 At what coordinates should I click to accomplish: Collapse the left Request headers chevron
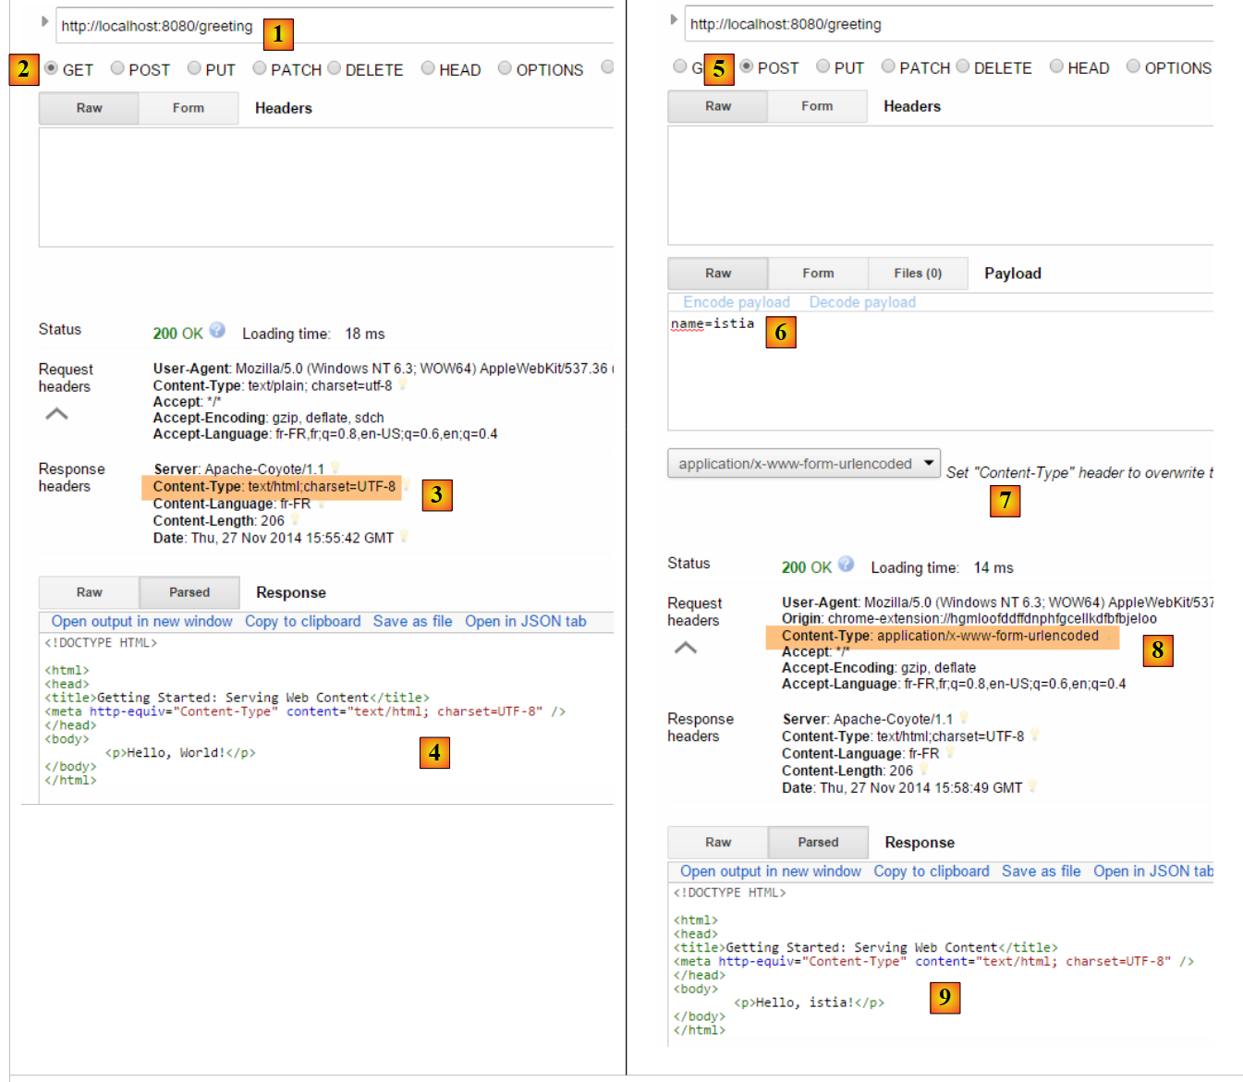tap(56, 414)
